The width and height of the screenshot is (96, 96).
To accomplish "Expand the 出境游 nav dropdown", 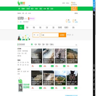I will pyautogui.click(x=41, y=9).
